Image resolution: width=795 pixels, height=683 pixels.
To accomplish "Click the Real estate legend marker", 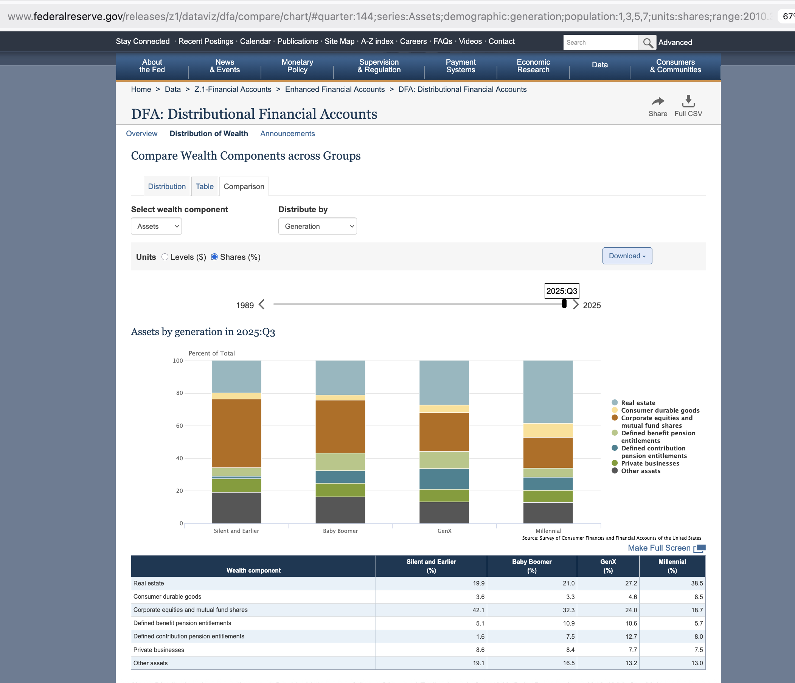I will (x=615, y=402).
